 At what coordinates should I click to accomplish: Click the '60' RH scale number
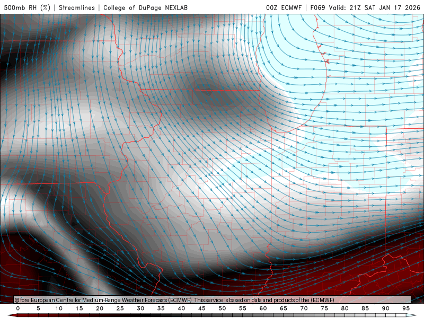pos(263,308)
